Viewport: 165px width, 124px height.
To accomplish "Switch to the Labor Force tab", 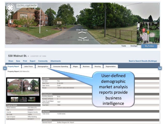I will (x=28, y=67).
